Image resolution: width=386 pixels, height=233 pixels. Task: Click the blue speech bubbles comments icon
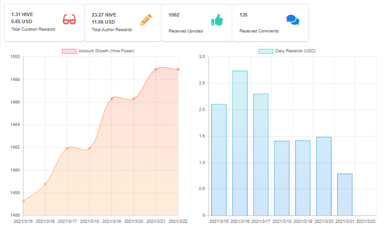click(x=293, y=20)
